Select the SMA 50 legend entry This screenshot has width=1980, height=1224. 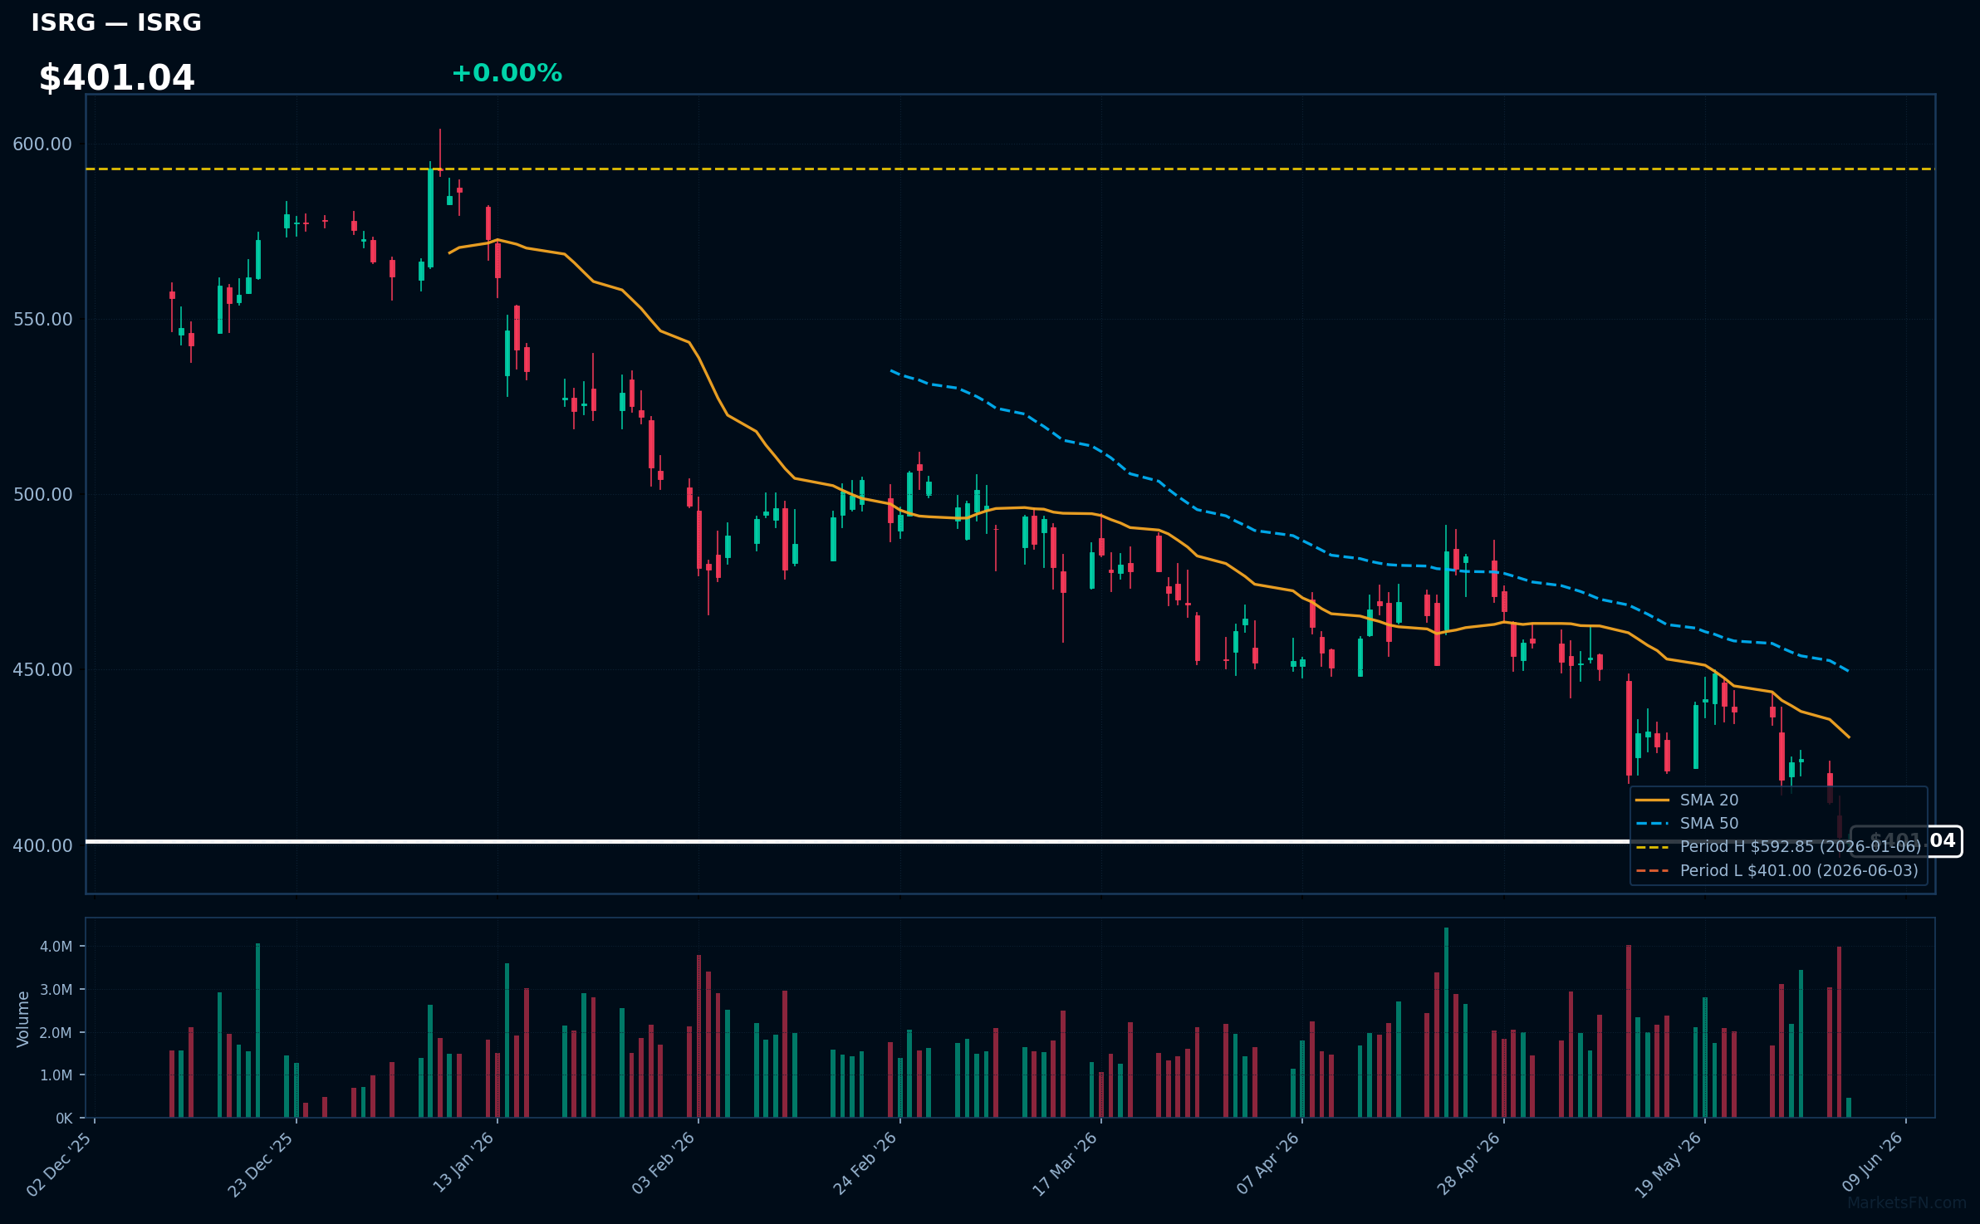coord(1687,824)
